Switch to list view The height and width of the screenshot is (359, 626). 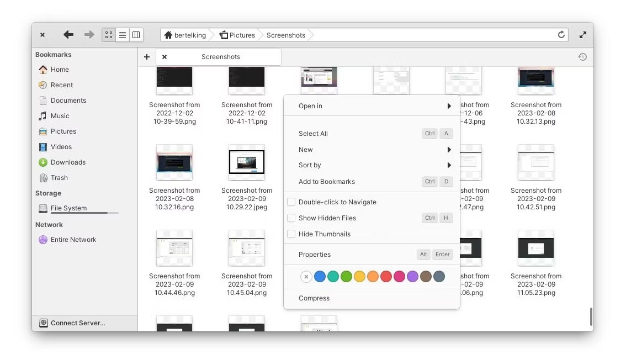(x=123, y=35)
